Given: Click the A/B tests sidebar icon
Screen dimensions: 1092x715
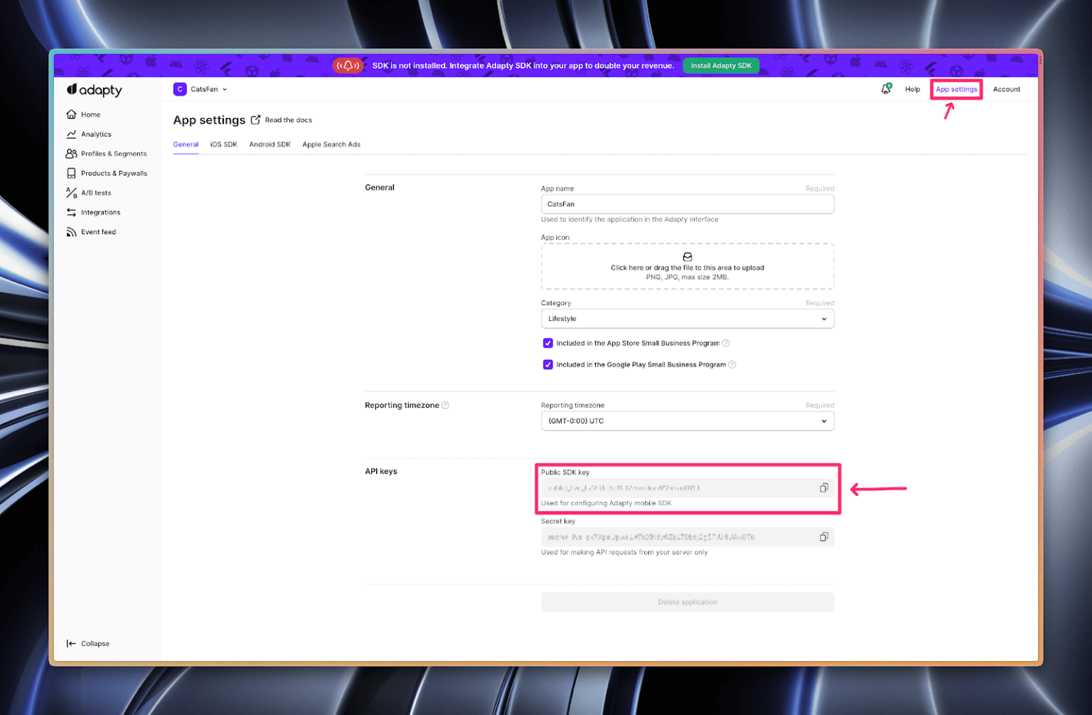Looking at the screenshot, I should pos(71,193).
